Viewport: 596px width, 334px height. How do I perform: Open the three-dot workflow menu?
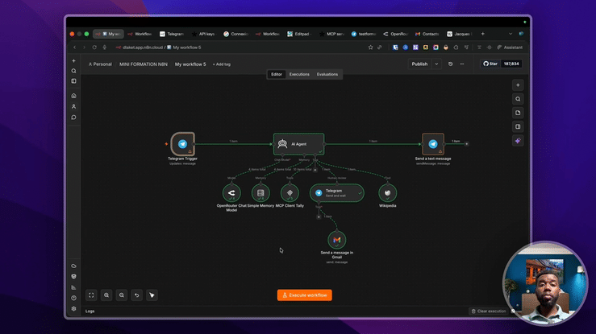462,64
